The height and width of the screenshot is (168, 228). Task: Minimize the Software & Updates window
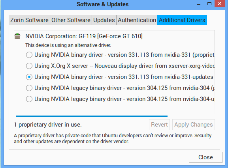[x=199, y=4]
